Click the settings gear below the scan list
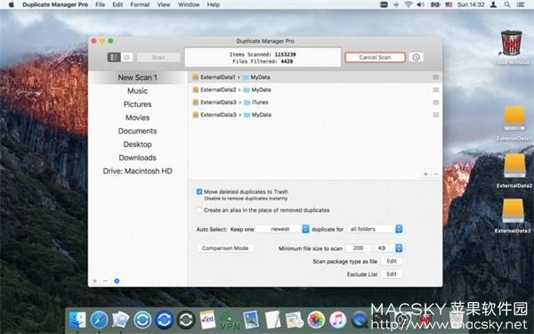The image size is (534, 334). pyautogui.click(x=117, y=281)
